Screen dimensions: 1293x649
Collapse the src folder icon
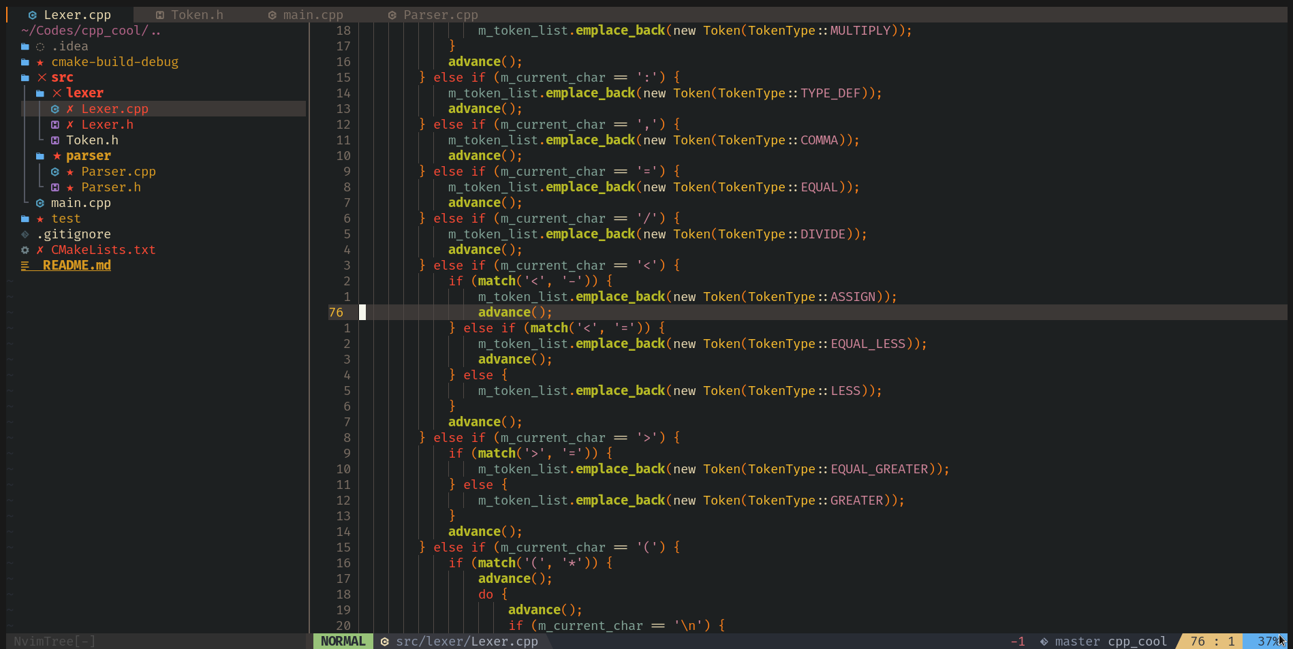(25, 78)
